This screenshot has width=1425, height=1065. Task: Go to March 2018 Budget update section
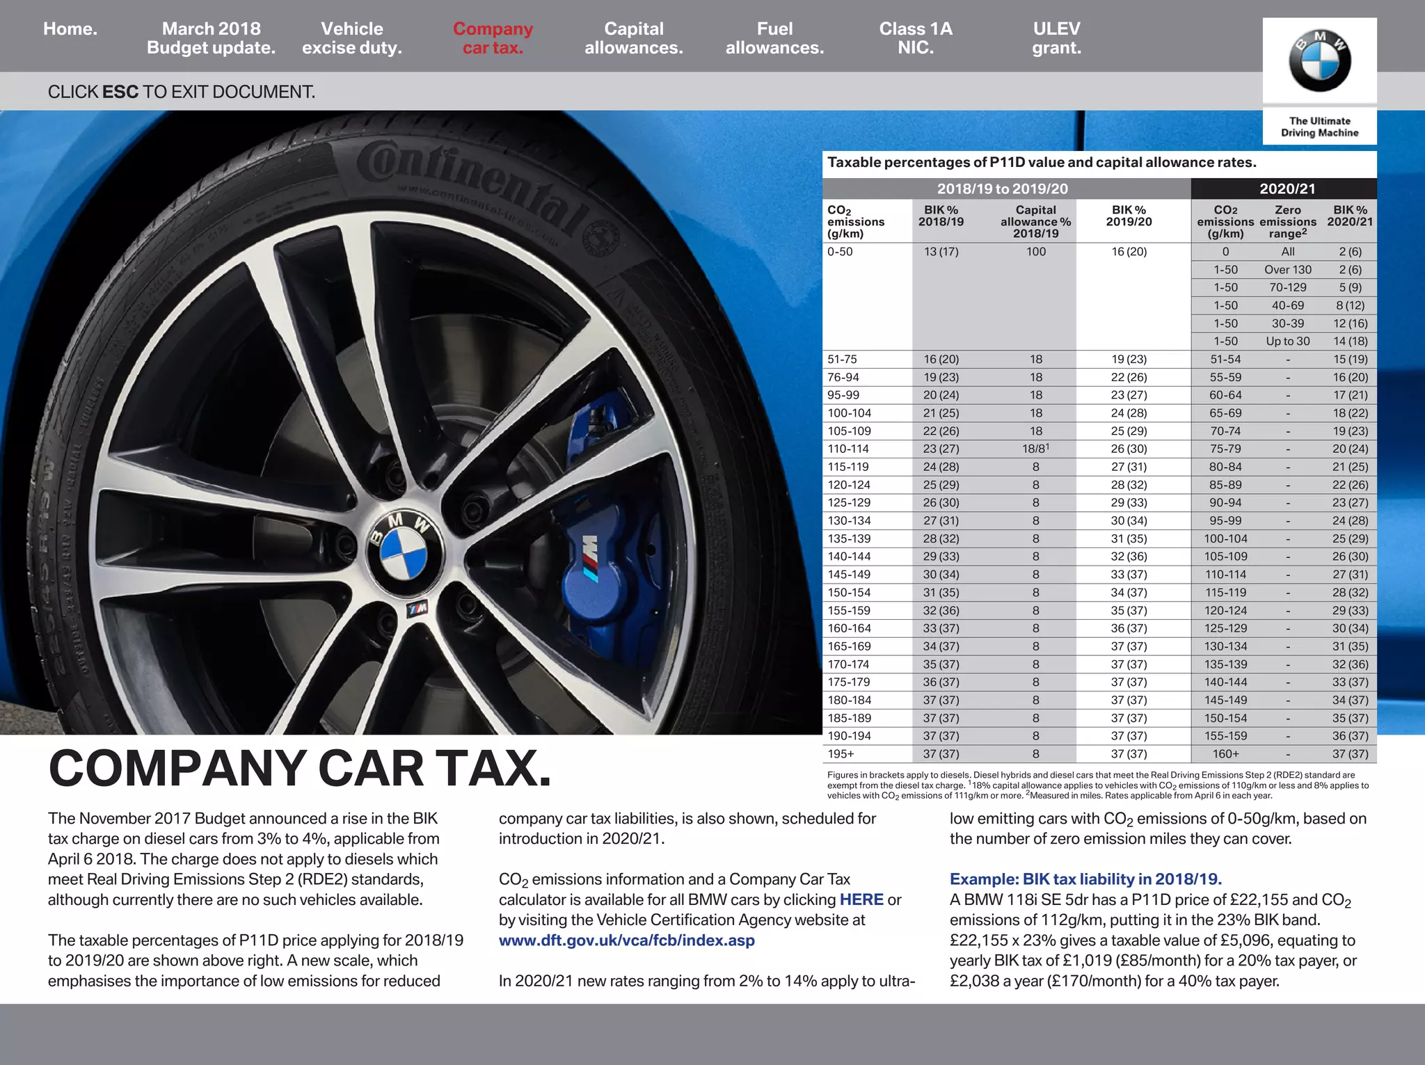[211, 38]
